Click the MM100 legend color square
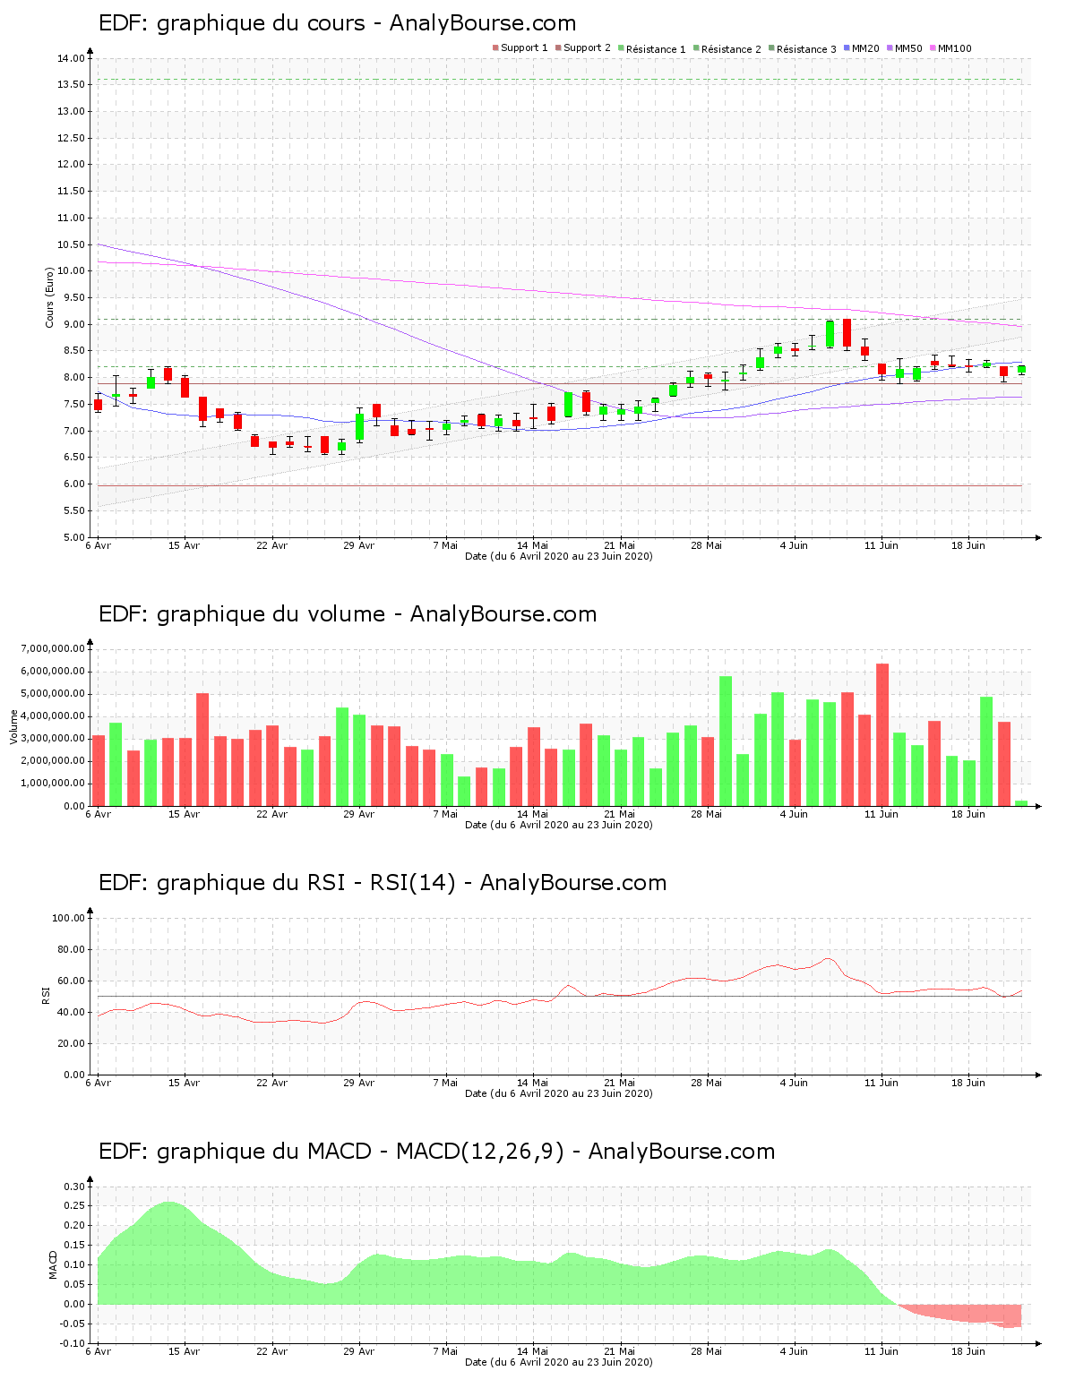The width and height of the screenshot is (1075, 1388). tap(933, 48)
